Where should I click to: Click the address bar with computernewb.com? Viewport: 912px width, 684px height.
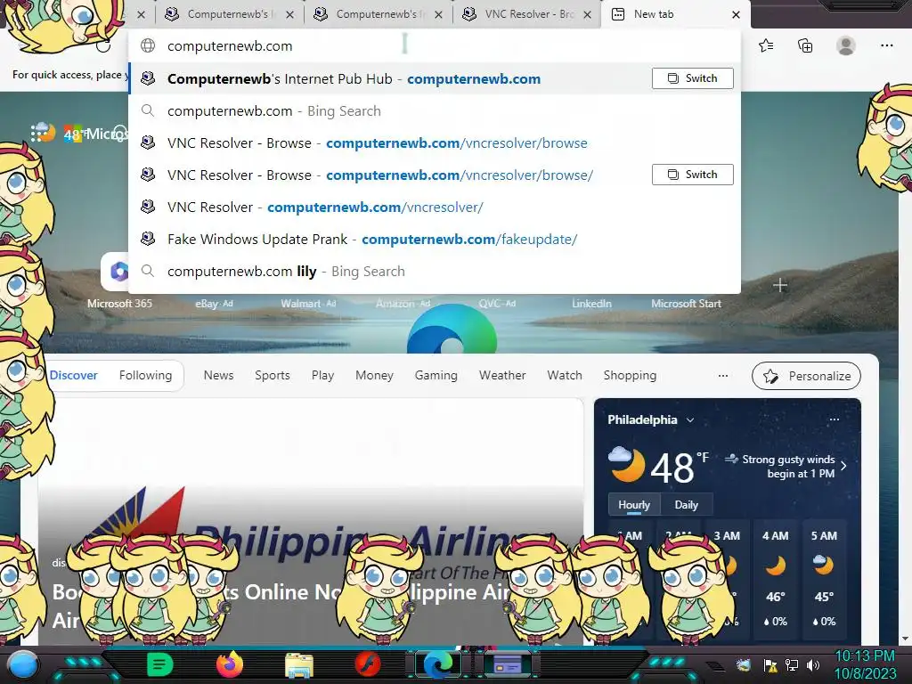(x=434, y=46)
